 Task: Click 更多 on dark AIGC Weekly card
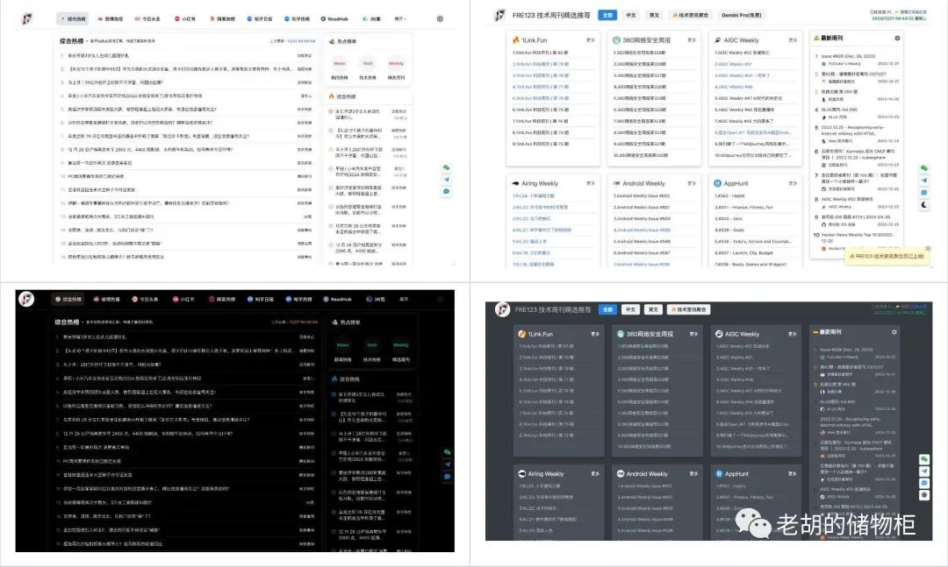click(793, 334)
